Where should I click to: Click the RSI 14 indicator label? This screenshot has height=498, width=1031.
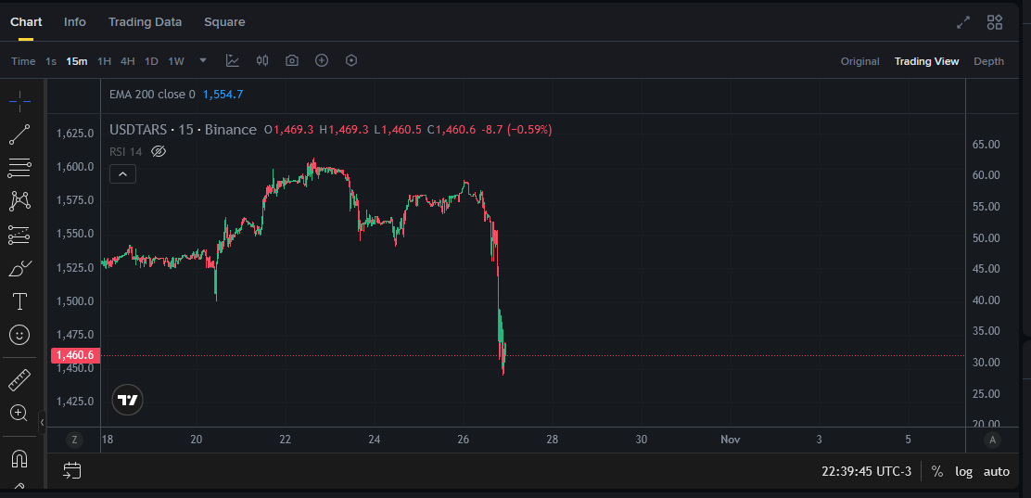(125, 152)
